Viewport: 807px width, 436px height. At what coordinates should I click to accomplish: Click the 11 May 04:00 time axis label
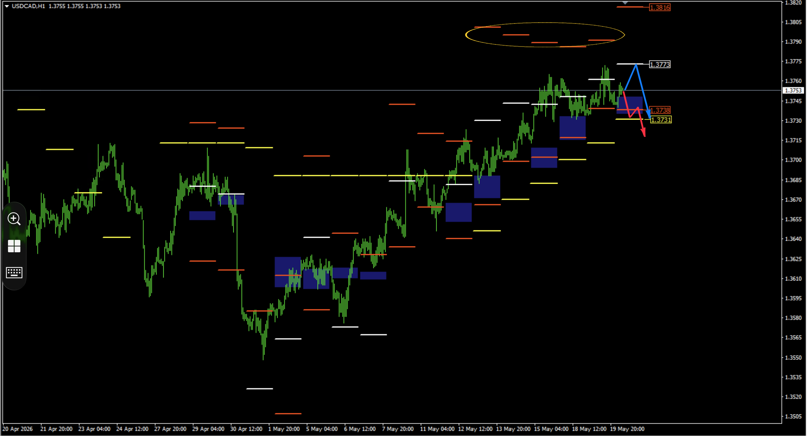tap(437, 429)
